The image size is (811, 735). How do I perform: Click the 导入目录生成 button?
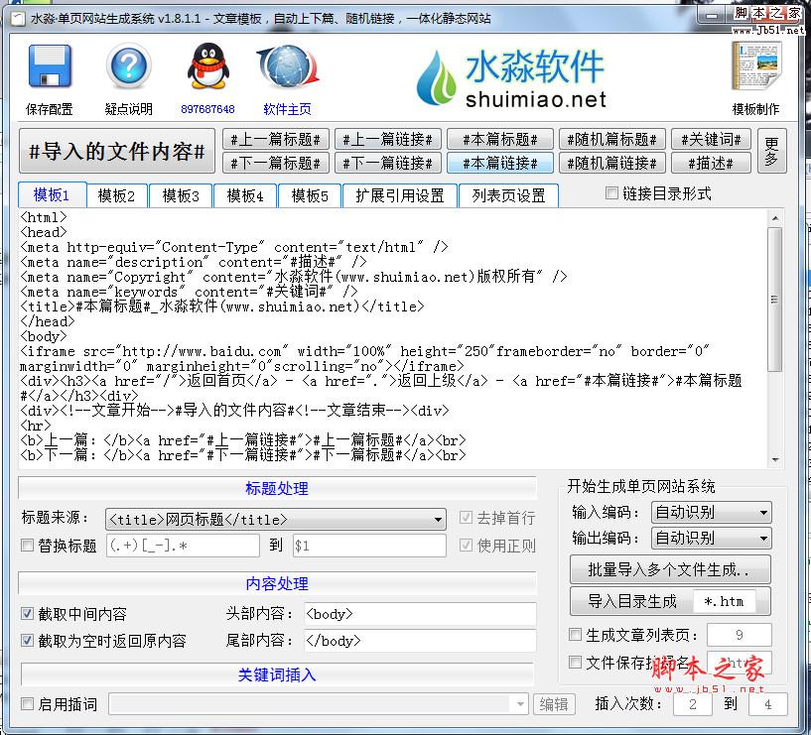[x=632, y=601]
